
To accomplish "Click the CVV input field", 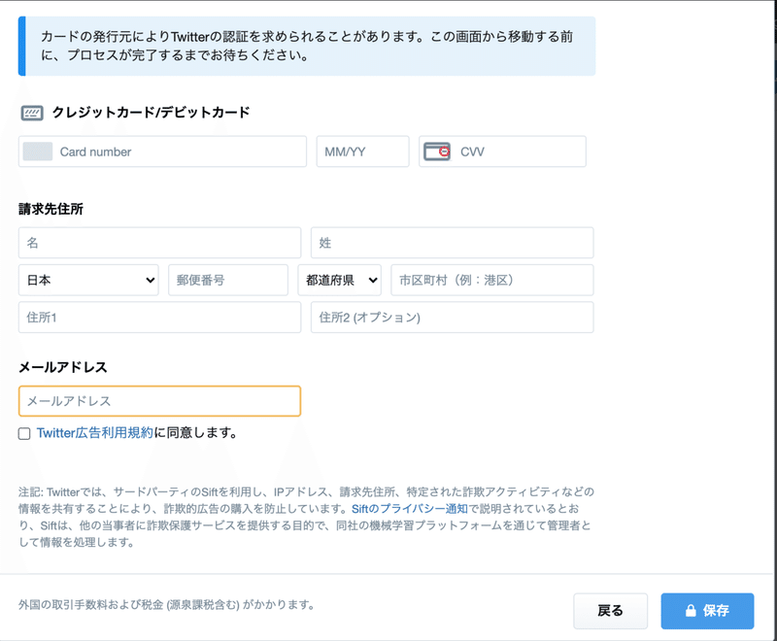I will pyautogui.click(x=502, y=152).
